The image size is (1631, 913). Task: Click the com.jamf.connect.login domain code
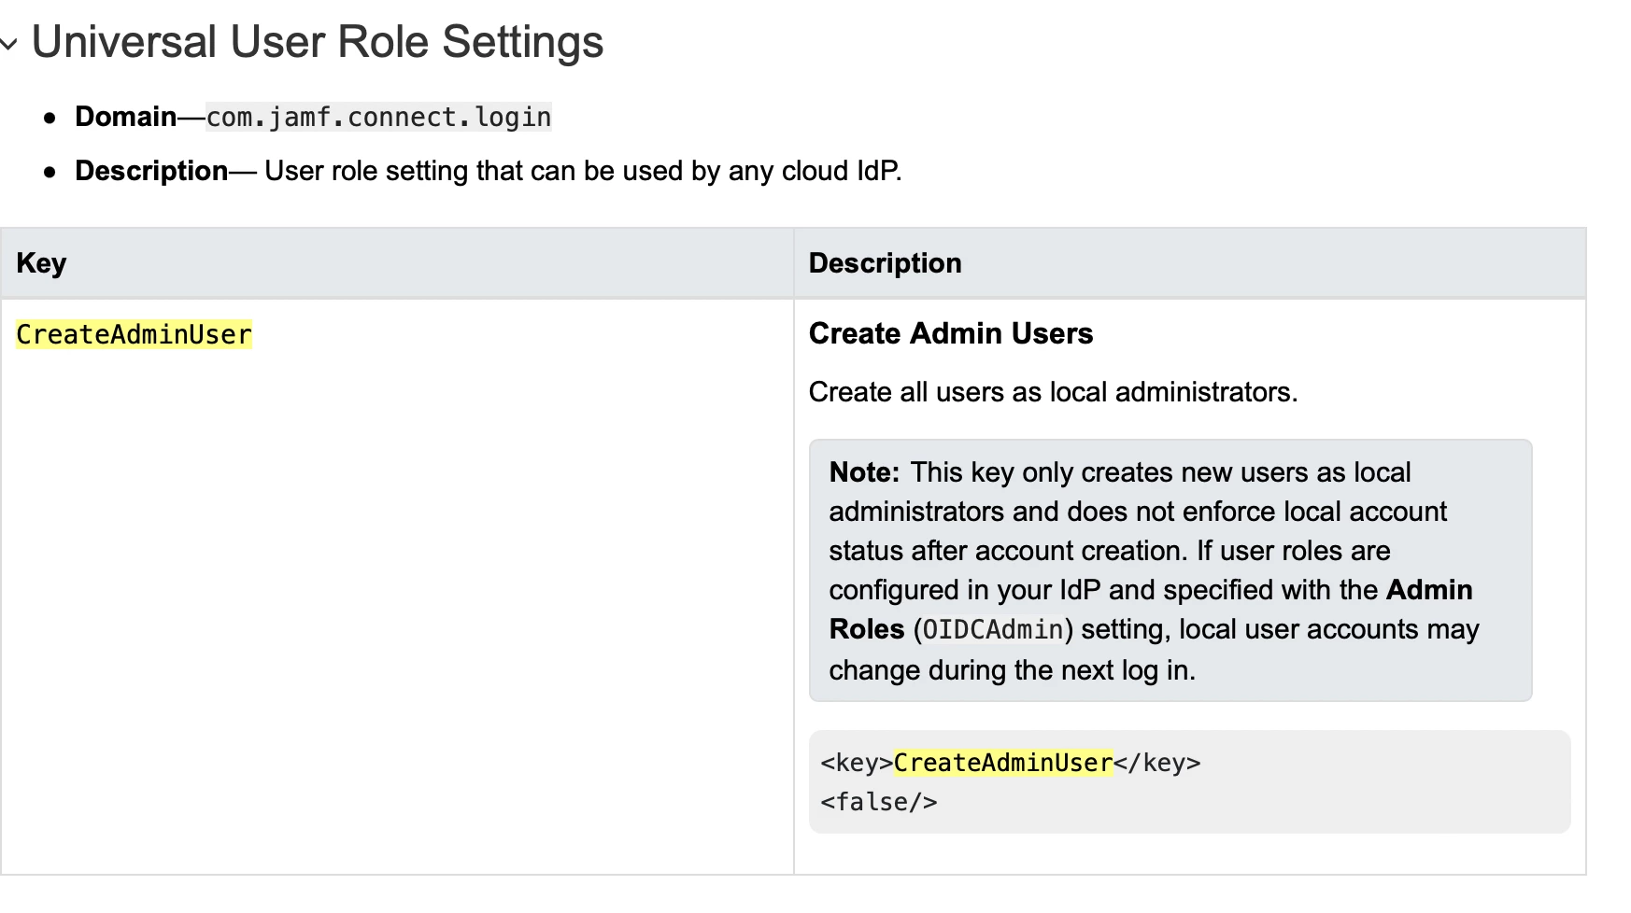378,118
